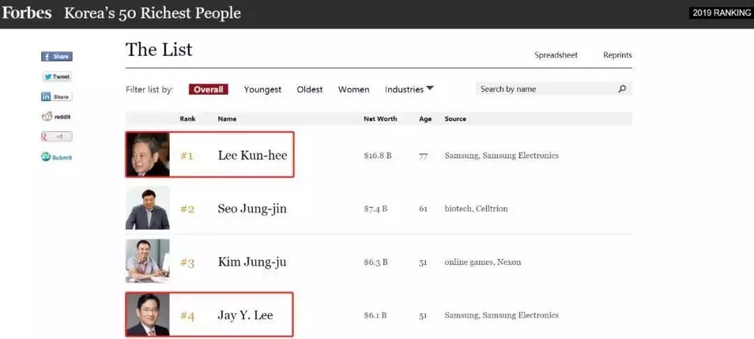
Task: Open Kim Jung-ju's profile name
Action: [252, 262]
